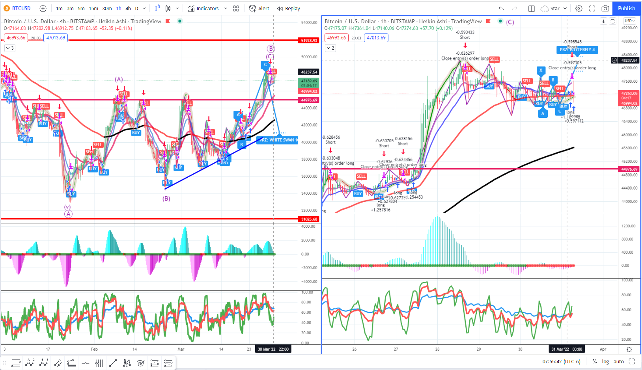The height and width of the screenshot is (370, 642).
Task: Click the red flag on the 1h chart title
Action: (x=488, y=21)
